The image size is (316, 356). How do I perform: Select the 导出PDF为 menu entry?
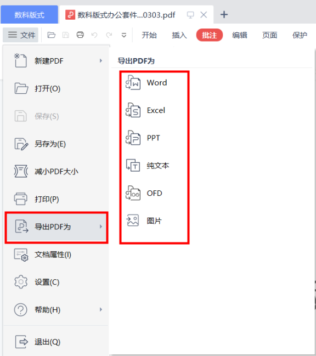57,227
